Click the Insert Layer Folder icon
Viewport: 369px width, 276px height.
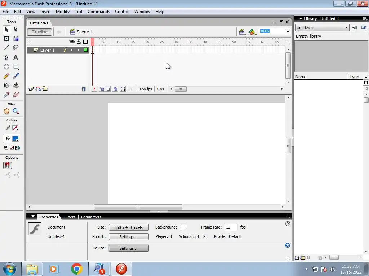click(45, 89)
